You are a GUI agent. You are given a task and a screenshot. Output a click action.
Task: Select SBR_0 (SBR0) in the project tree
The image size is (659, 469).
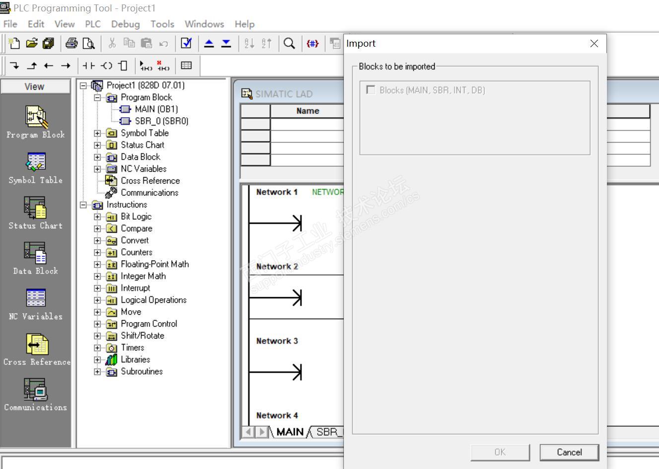pos(161,121)
